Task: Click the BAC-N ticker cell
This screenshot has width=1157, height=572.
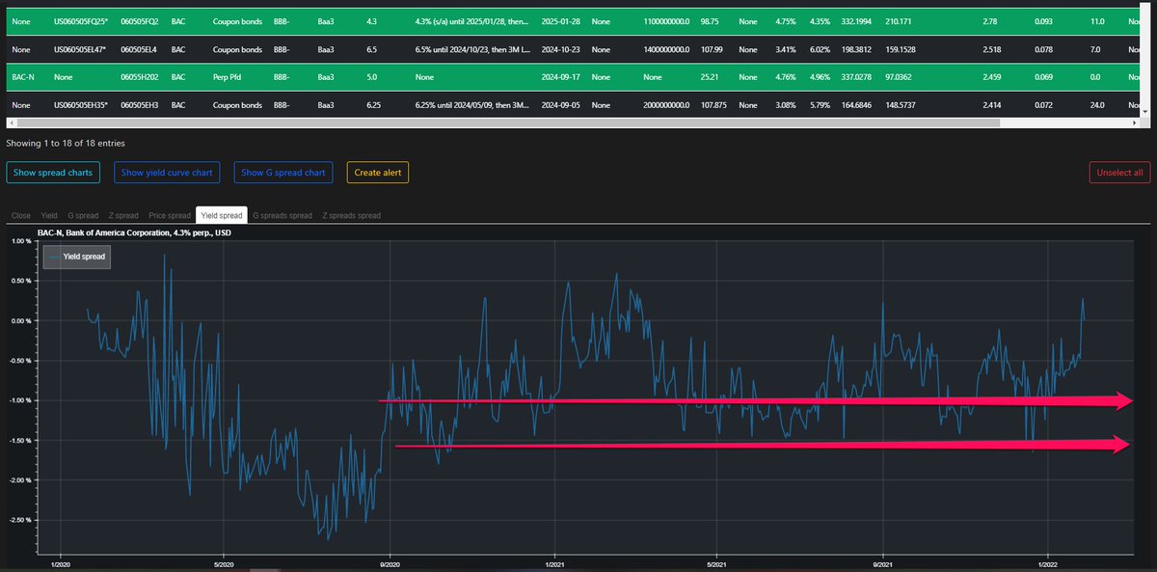Action: click(25, 76)
